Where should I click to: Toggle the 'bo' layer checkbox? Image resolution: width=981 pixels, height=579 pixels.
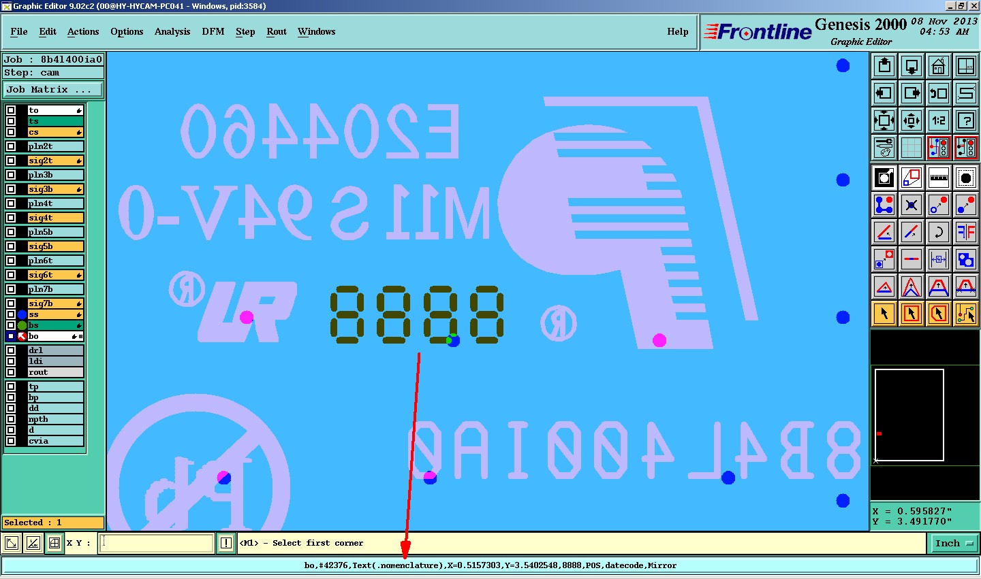(x=11, y=336)
